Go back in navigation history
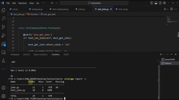 coord(52,3)
